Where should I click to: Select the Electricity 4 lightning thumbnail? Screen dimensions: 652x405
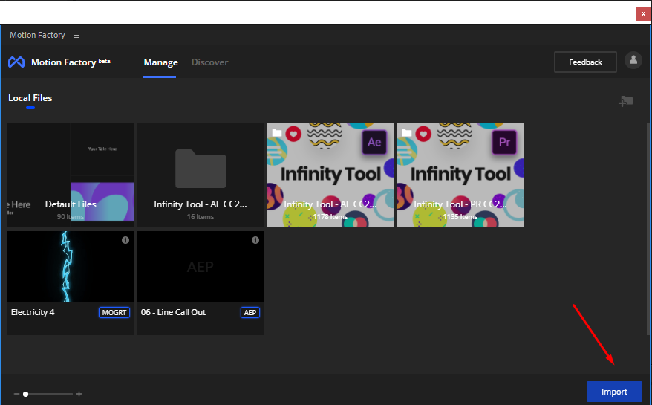tap(71, 266)
